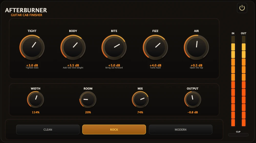
Task: Click the 'Tame hash' hint text
Action: click(155, 68)
